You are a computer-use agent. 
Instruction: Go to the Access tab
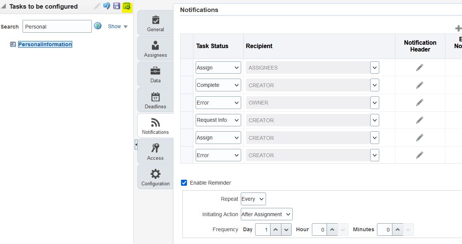[155, 152]
